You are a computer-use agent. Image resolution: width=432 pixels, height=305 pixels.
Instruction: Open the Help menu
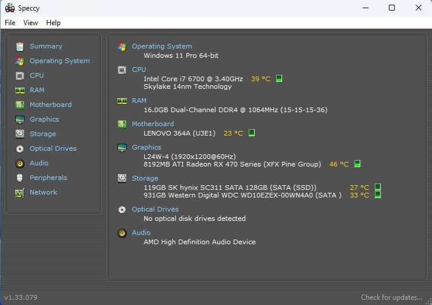(54, 23)
